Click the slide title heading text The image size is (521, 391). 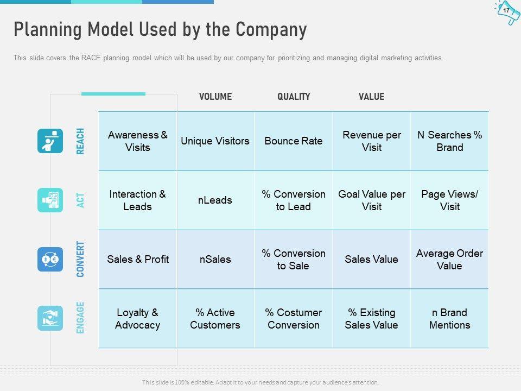pos(160,29)
